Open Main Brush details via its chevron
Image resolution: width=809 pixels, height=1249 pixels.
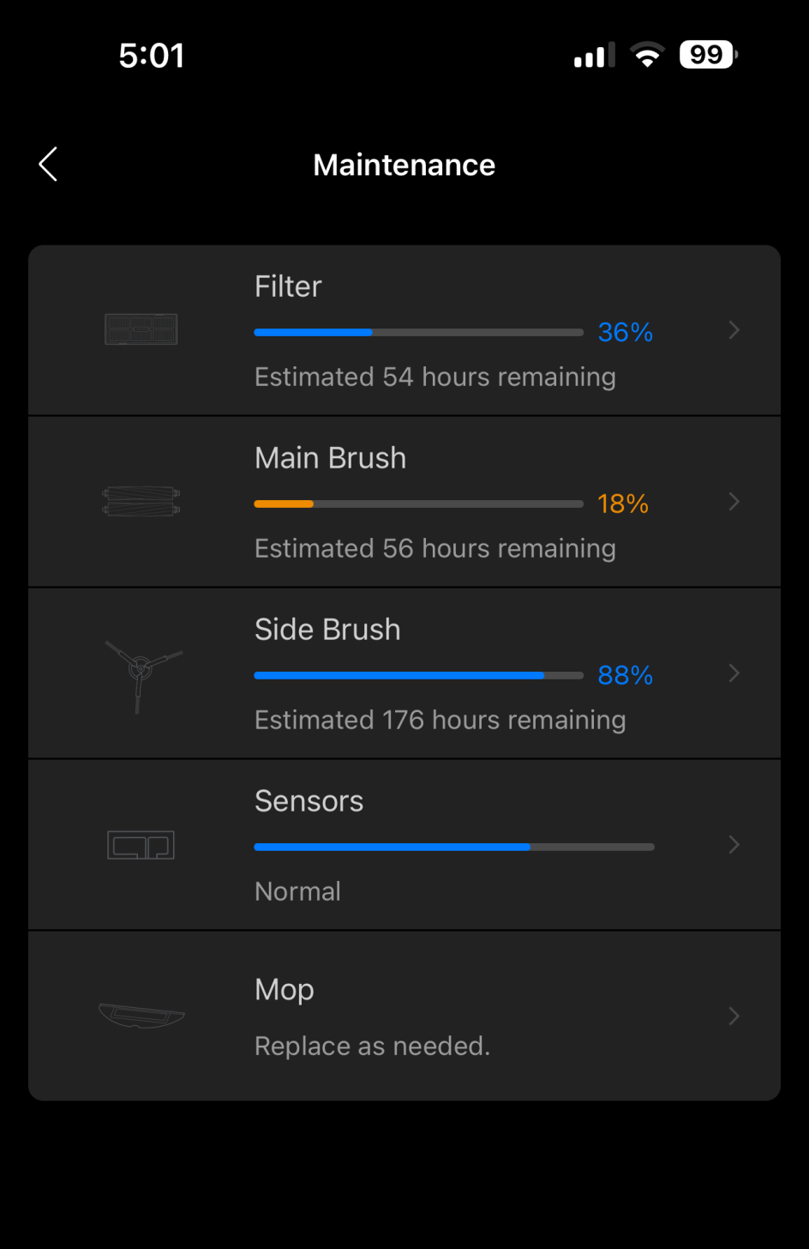click(x=734, y=502)
